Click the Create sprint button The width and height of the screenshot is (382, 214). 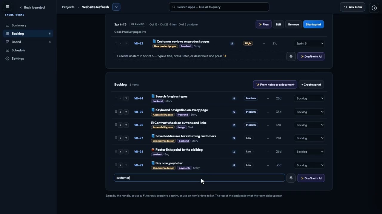coord(311,84)
